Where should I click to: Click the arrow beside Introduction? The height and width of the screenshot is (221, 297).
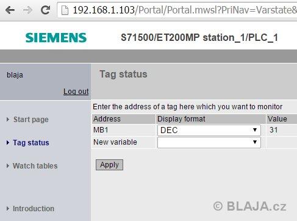coord(8,209)
